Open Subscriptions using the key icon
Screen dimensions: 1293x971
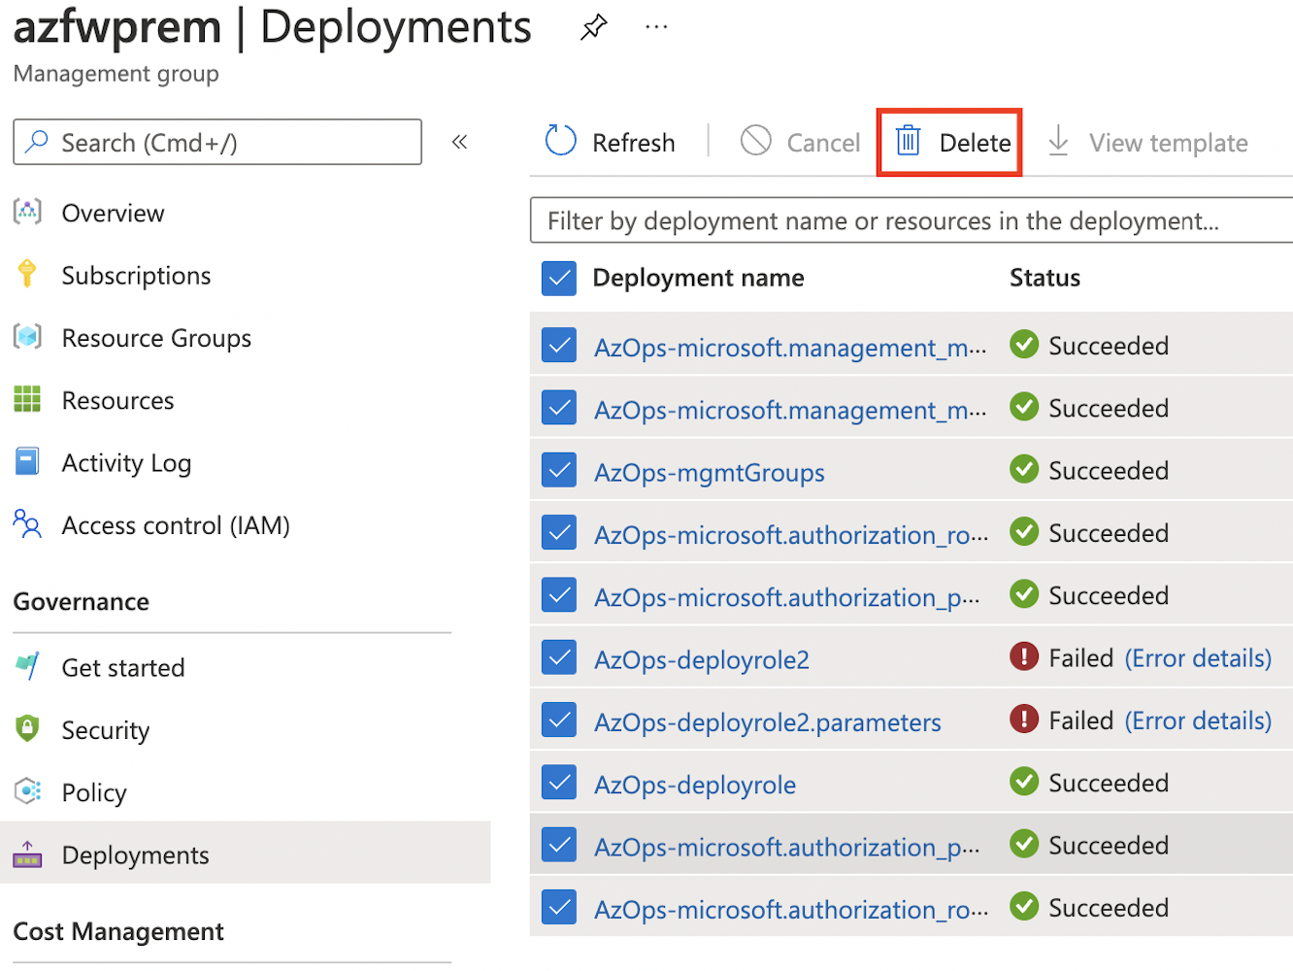26,275
